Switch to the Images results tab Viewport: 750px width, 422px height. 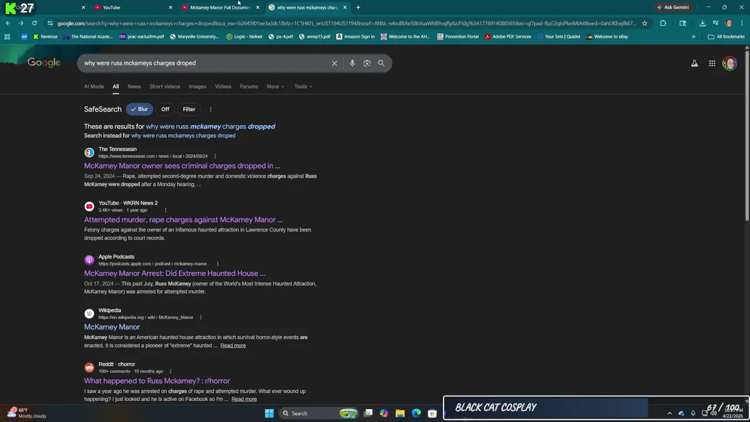197,87
